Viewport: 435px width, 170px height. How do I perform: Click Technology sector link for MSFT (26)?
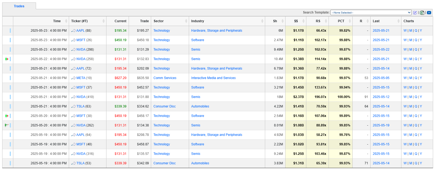coord(161,40)
